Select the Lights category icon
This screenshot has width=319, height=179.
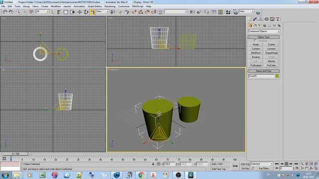pos(260,26)
